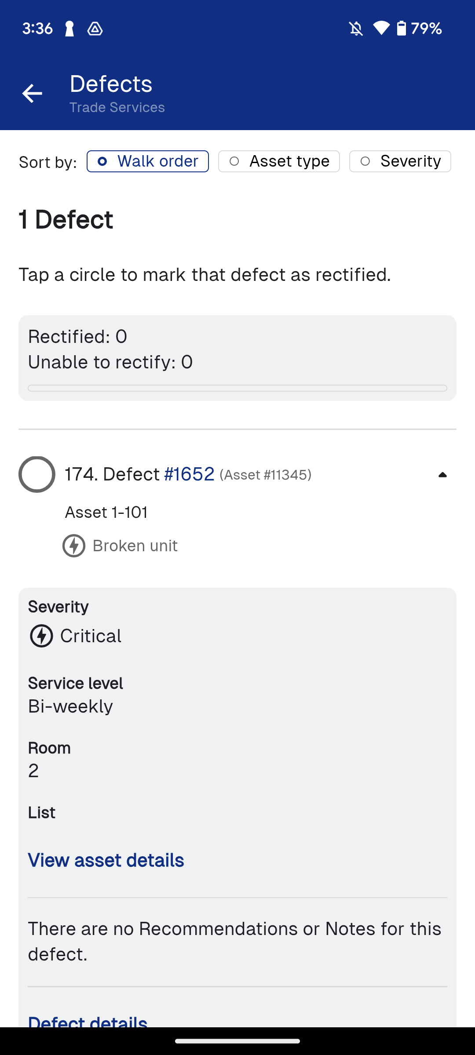
Task: Tap the back arrow to leave Defects
Action: pyautogui.click(x=33, y=93)
